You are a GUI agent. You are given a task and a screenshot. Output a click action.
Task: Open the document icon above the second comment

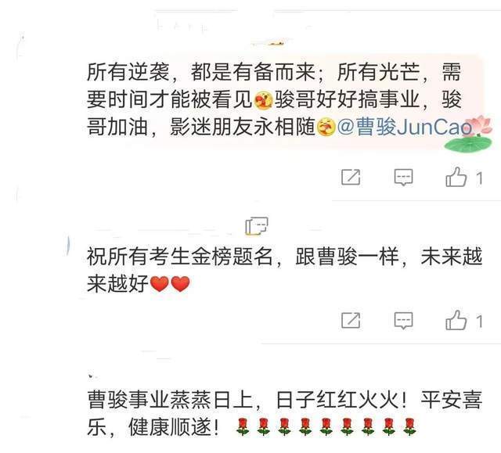[257, 225]
